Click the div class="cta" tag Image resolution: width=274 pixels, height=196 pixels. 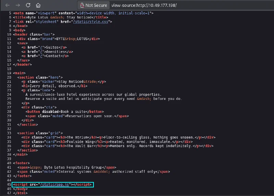click(39, 107)
